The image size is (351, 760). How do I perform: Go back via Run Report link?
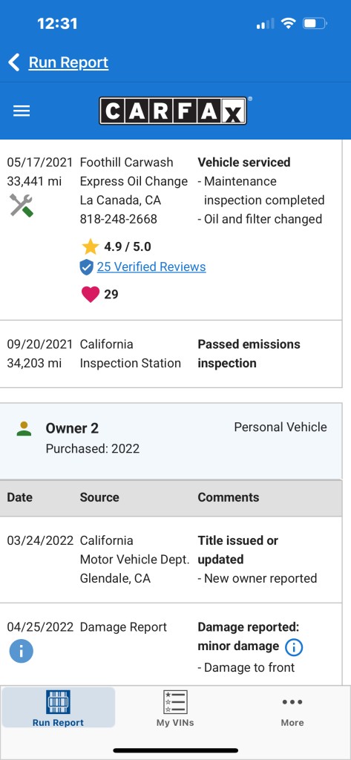[x=68, y=62]
